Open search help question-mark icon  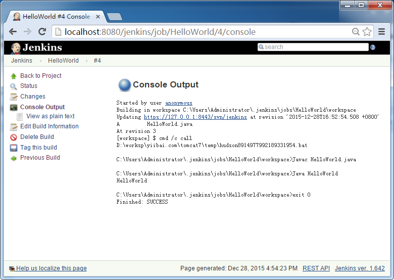(x=373, y=47)
